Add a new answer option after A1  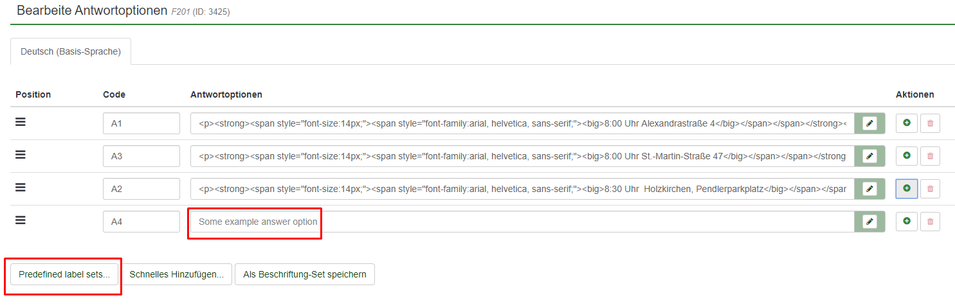tap(906, 123)
